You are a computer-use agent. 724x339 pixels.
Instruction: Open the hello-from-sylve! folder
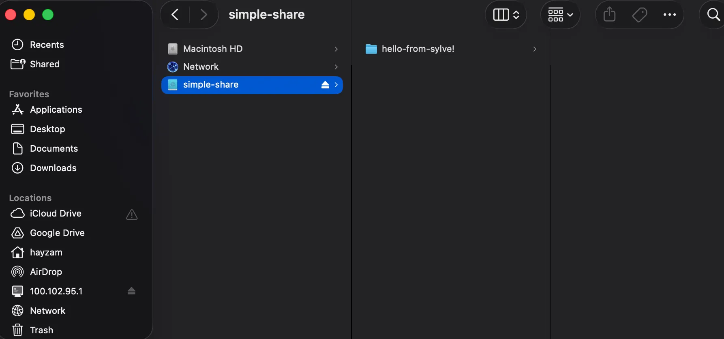tap(418, 49)
